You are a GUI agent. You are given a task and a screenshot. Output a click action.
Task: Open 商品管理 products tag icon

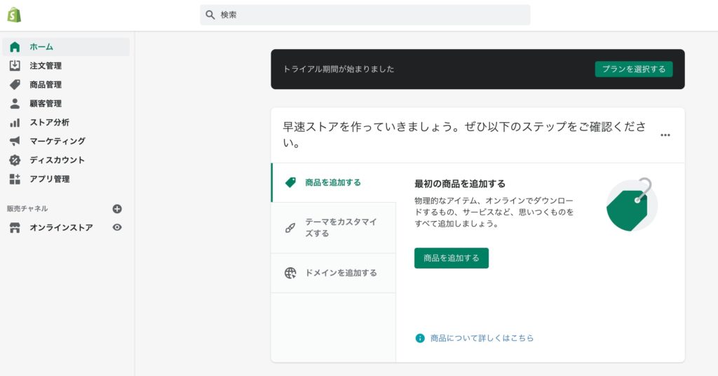[x=15, y=85]
